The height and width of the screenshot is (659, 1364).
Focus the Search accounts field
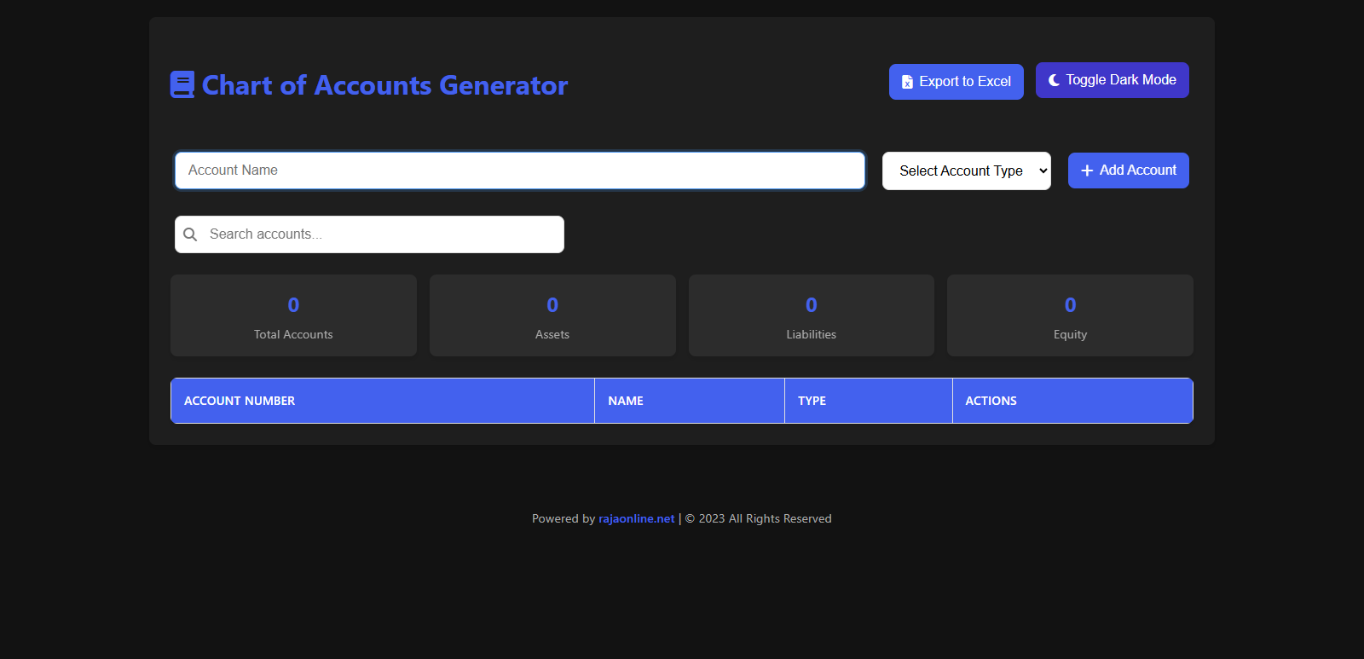click(x=369, y=234)
